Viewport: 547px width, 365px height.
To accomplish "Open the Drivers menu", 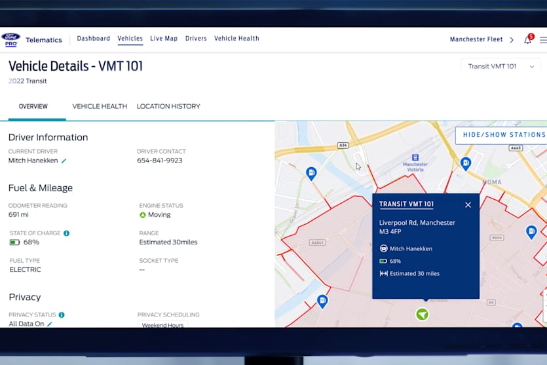I will pyautogui.click(x=196, y=39).
